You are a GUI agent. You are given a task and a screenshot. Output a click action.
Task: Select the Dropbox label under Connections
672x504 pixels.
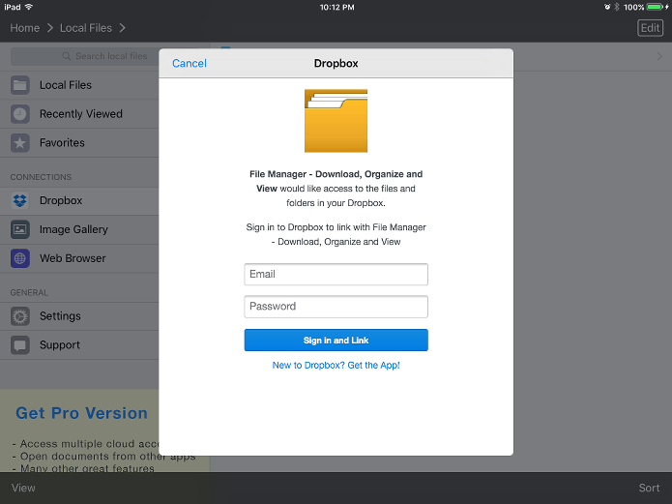click(x=61, y=200)
